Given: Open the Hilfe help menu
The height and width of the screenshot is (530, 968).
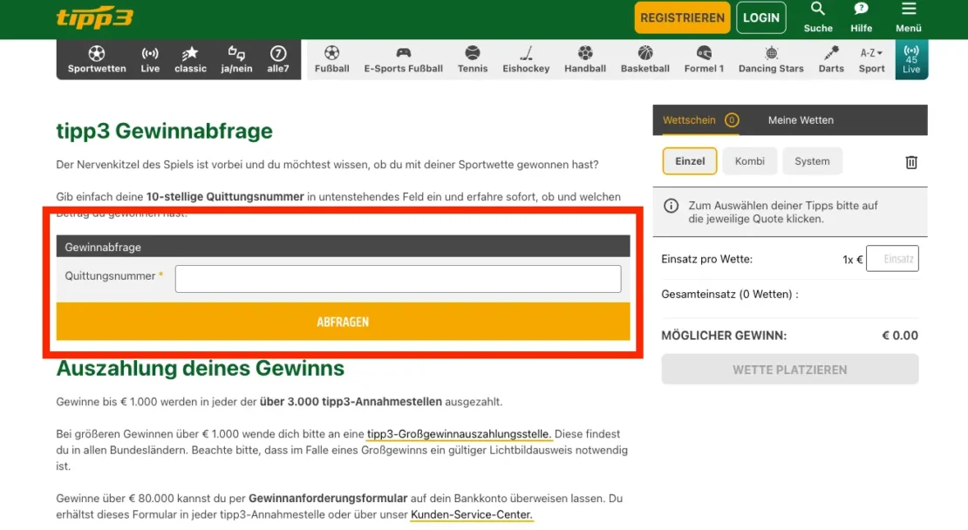Looking at the screenshot, I should click(x=862, y=17).
